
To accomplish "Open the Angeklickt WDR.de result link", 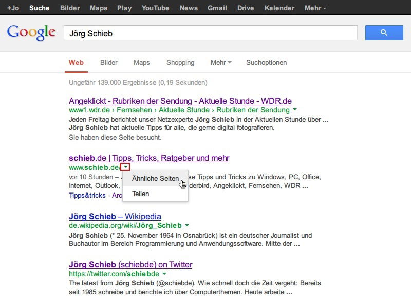I will (x=180, y=101).
